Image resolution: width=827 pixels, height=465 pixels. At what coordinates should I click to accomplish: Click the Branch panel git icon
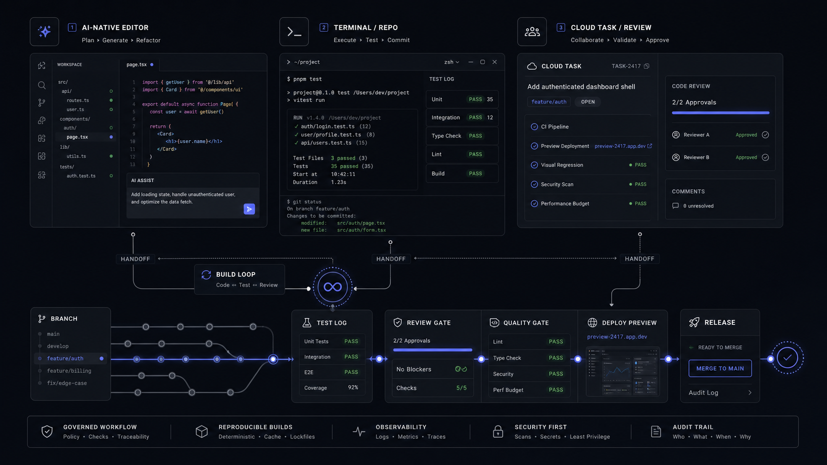(42, 319)
